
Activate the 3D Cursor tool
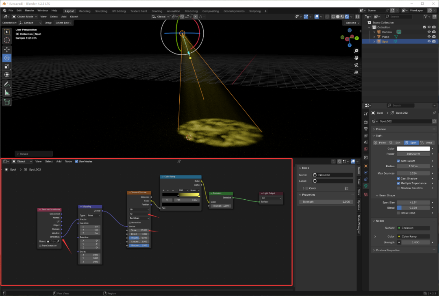click(7, 40)
